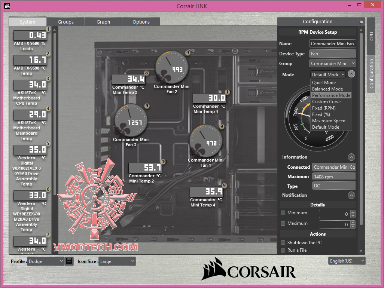Click the Device Type field showing Fan

(333, 53)
